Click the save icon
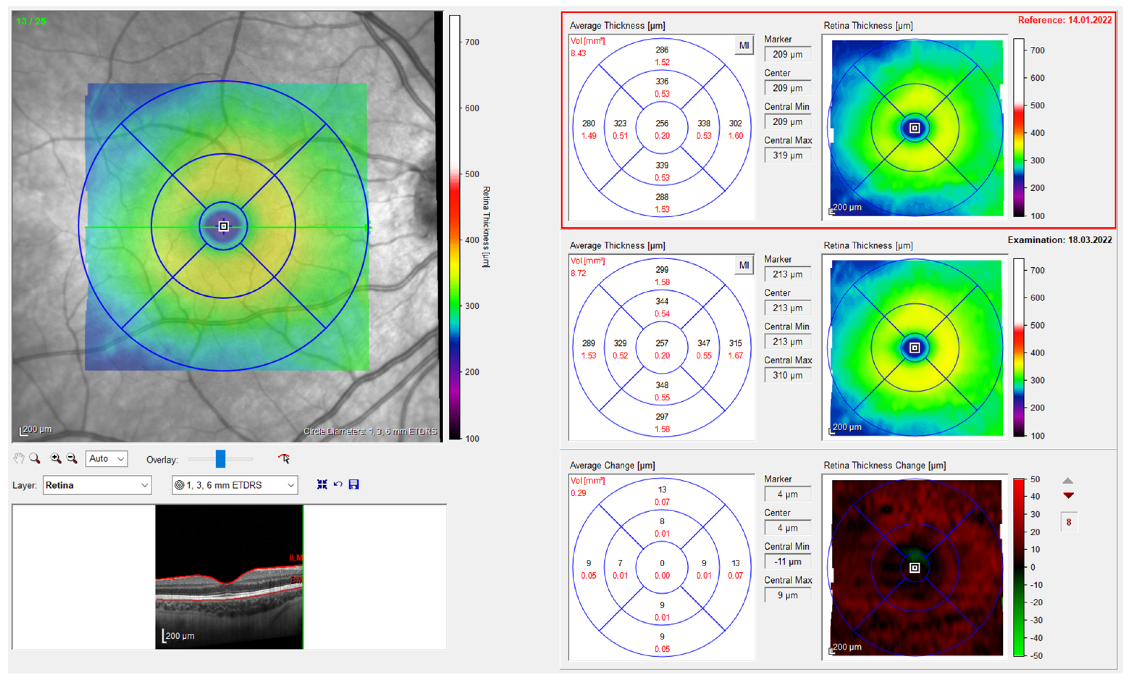Viewport: 1132px width, 685px height. point(354,485)
